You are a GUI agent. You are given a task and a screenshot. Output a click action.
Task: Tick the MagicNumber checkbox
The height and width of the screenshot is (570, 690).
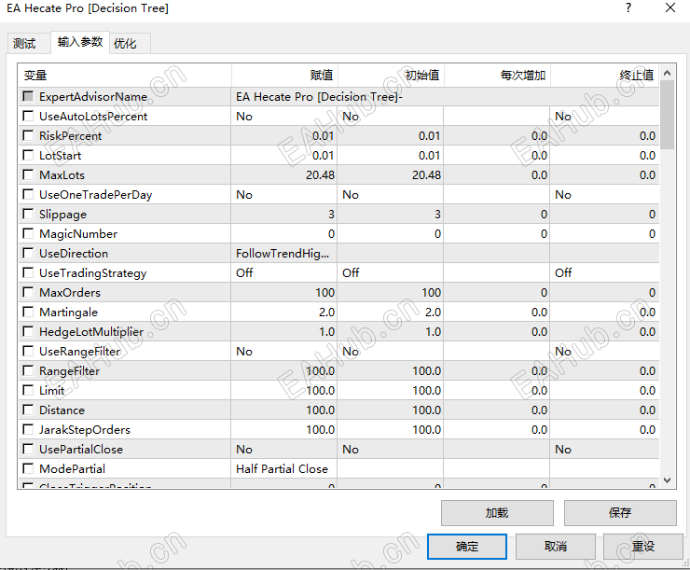click(x=28, y=234)
